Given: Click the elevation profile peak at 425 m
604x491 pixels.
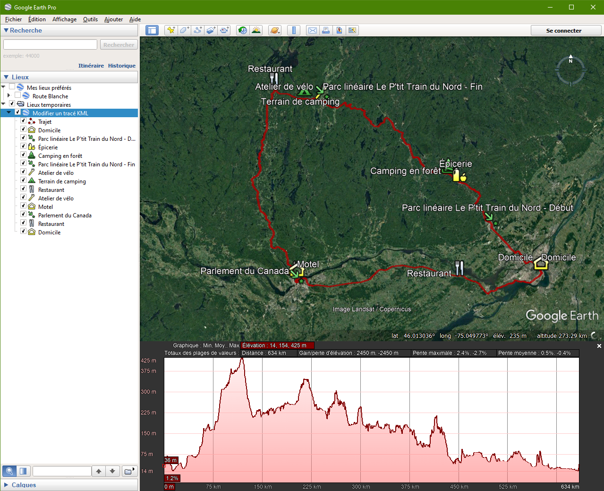Looking at the screenshot, I should click(x=242, y=359).
